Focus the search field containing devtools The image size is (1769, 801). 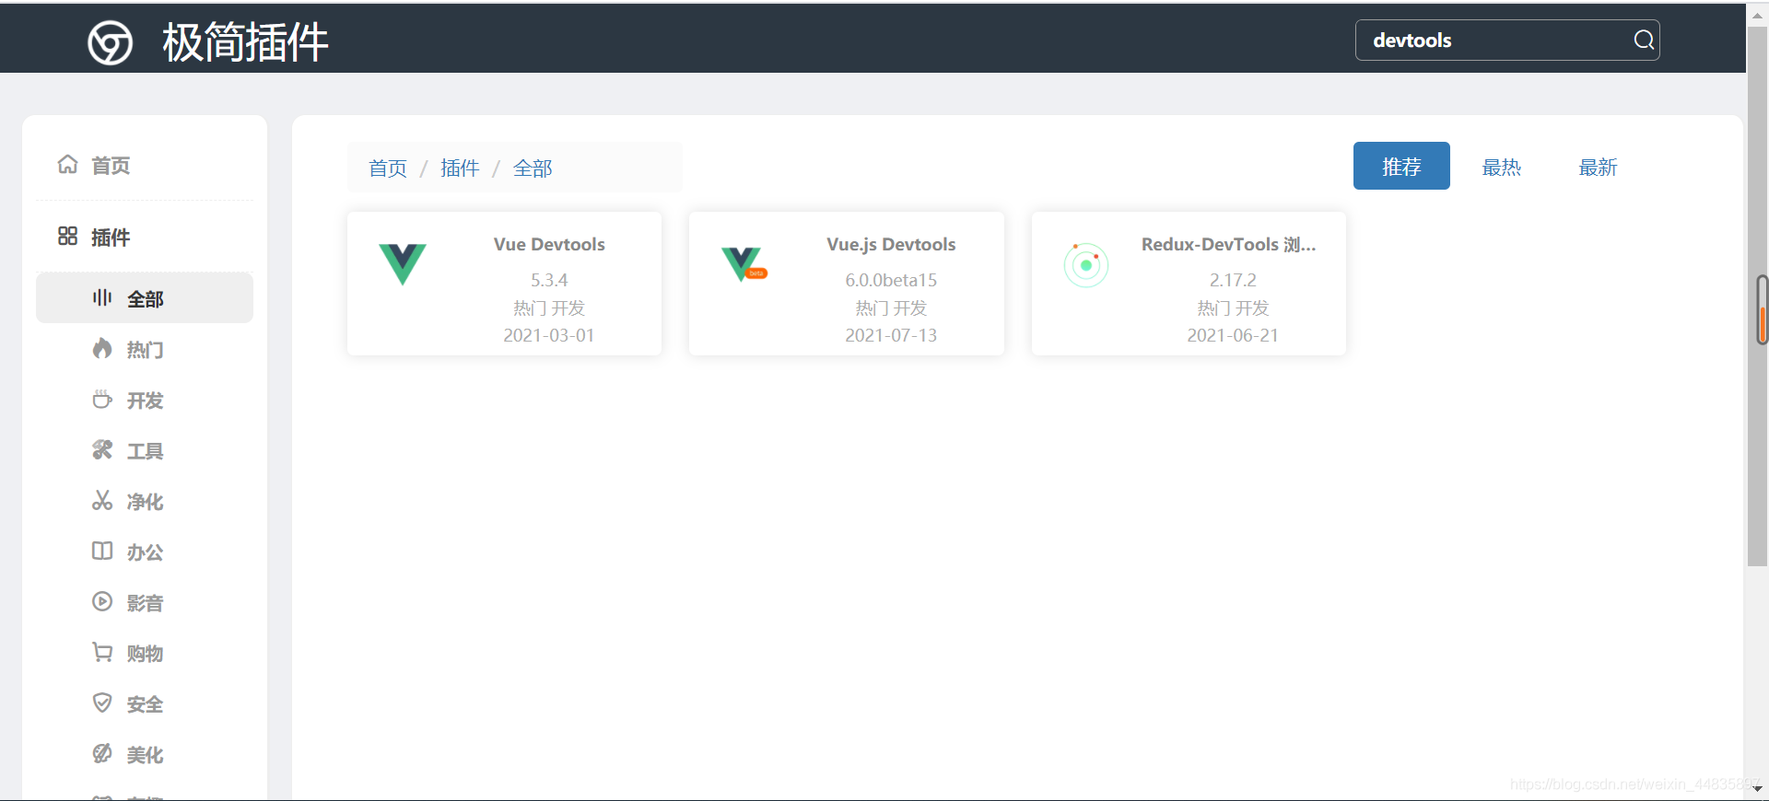[1507, 40]
